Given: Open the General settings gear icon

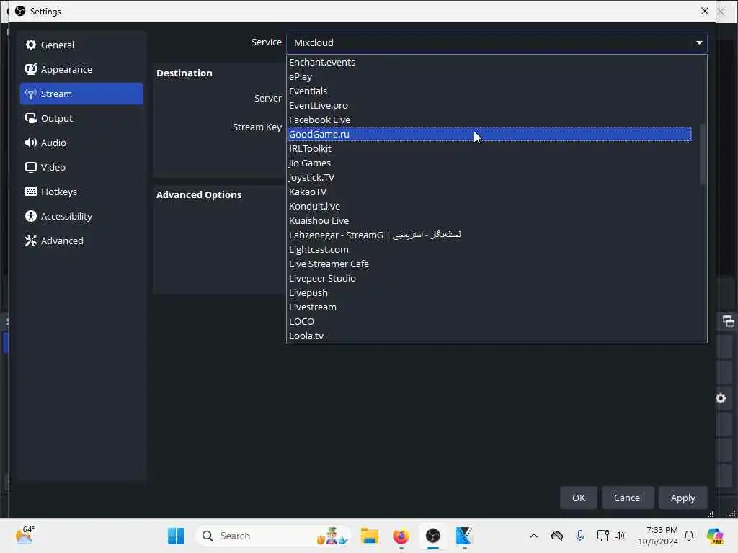Looking at the screenshot, I should pos(31,45).
